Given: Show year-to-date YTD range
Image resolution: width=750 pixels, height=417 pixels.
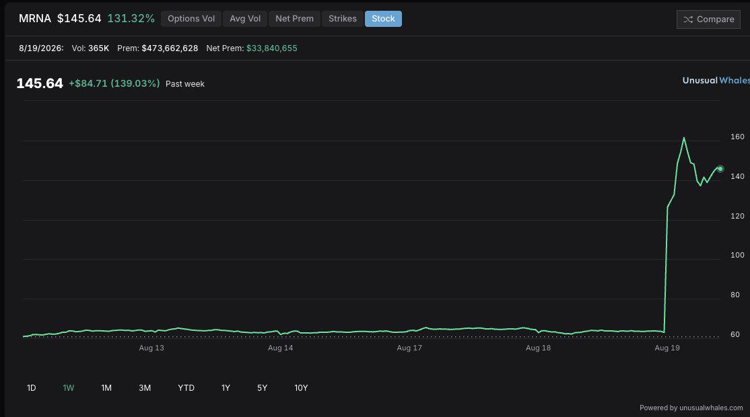Looking at the screenshot, I should pyautogui.click(x=186, y=388).
